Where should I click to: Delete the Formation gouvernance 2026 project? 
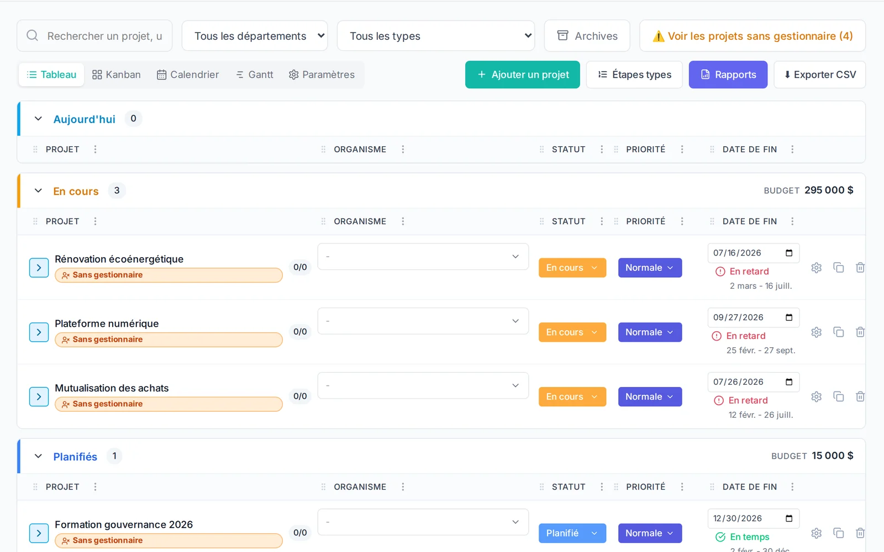(860, 533)
